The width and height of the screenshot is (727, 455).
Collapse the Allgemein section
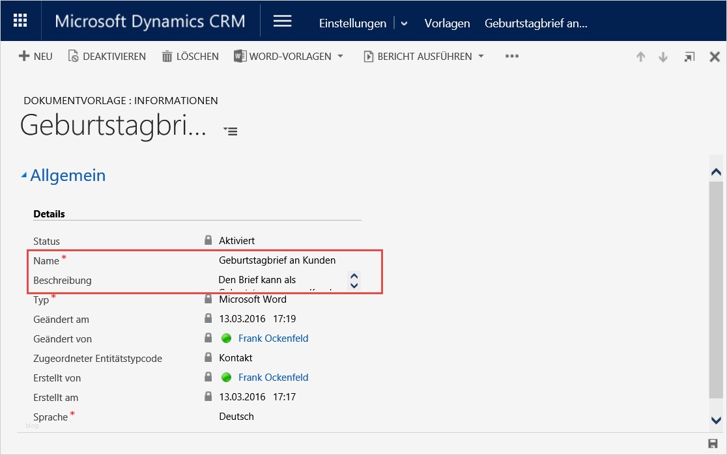(24, 174)
